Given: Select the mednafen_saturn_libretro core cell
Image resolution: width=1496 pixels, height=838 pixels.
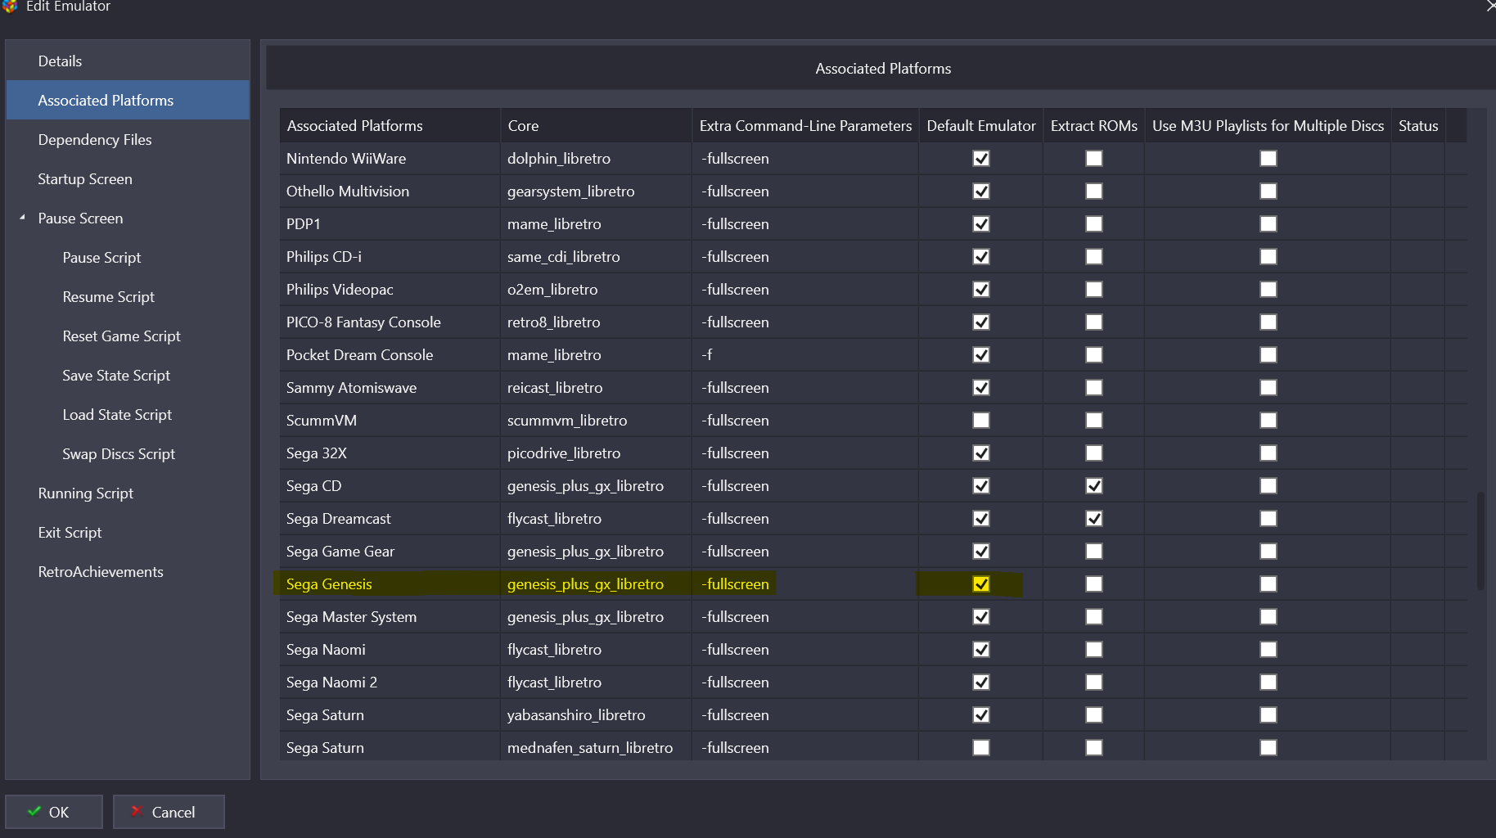Looking at the screenshot, I should pyautogui.click(x=596, y=748).
